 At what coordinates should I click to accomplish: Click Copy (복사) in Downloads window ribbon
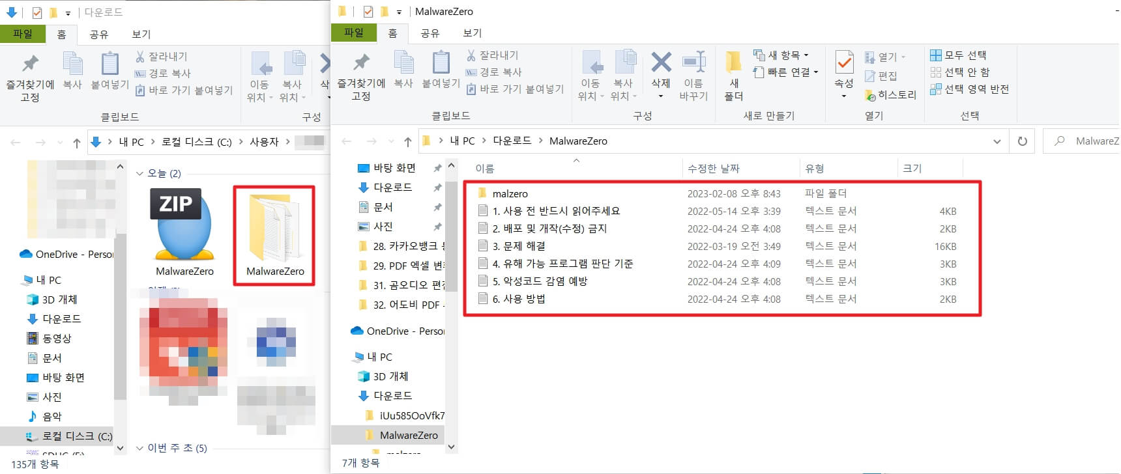pos(72,72)
